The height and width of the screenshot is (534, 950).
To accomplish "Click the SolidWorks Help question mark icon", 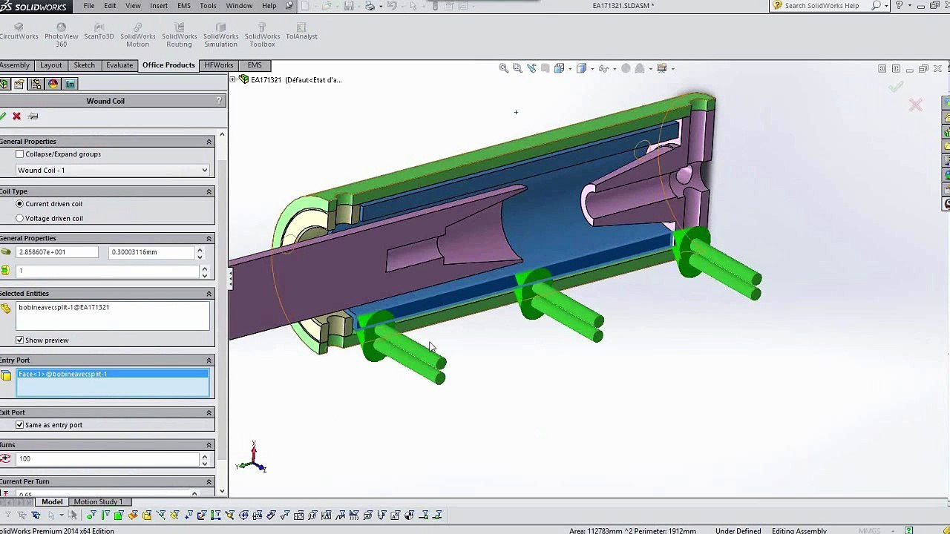I will (899, 6).
